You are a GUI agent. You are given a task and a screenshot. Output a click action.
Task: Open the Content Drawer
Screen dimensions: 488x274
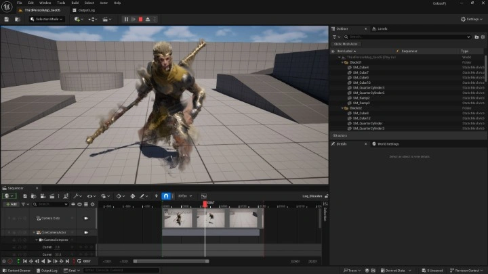(x=18, y=270)
